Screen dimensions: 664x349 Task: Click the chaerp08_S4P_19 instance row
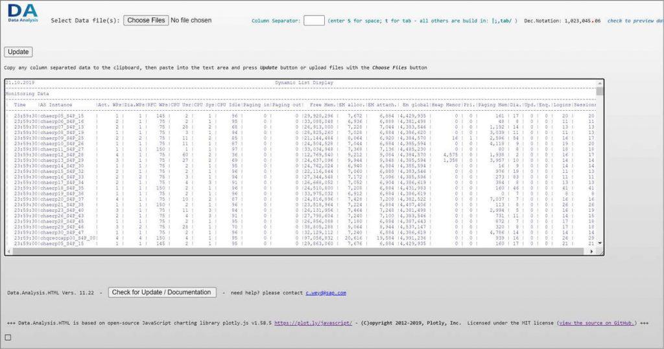click(300, 132)
